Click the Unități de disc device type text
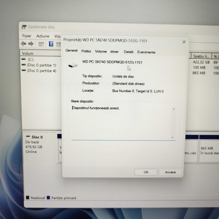The height and width of the screenshot is (219, 219). [123, 76]
